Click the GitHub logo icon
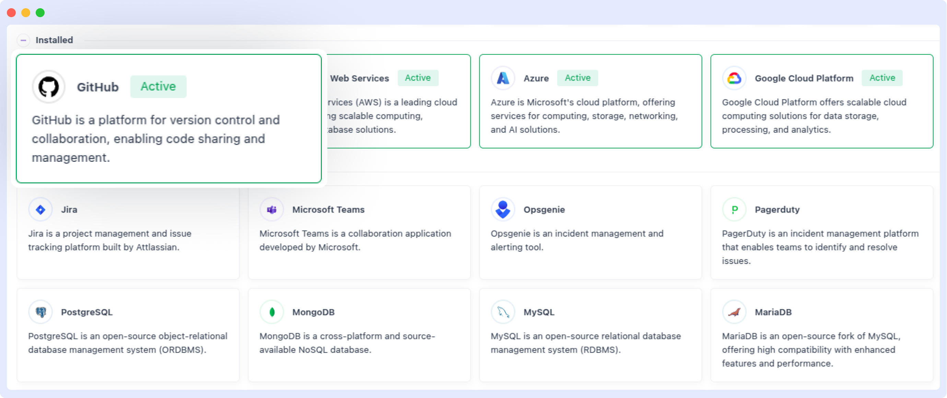The image size is (947, 398). (48, 87)
